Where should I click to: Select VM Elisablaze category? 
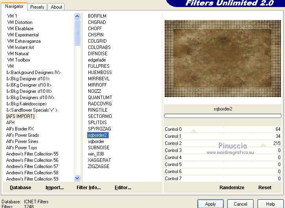[20, 29]
